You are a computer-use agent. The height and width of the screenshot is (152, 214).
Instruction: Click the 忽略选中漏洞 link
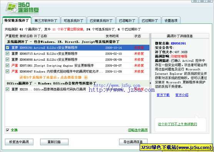(x=138, y=130)
